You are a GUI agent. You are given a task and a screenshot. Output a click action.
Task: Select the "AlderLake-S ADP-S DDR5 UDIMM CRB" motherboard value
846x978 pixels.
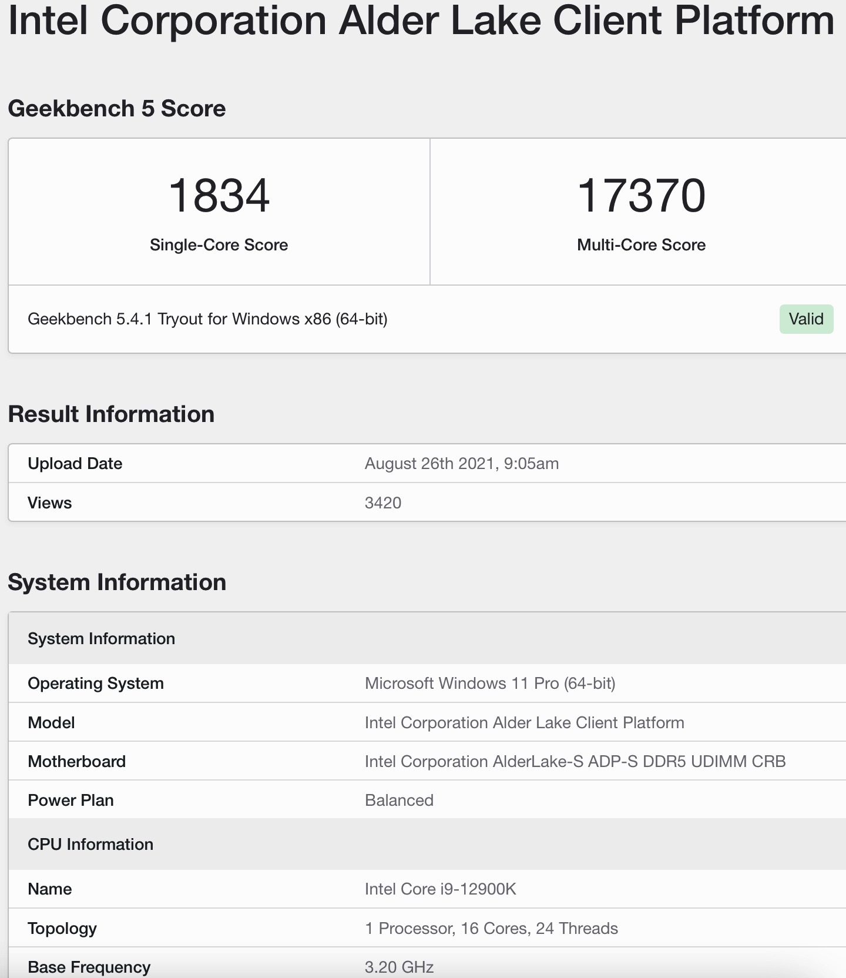point(575,762)
